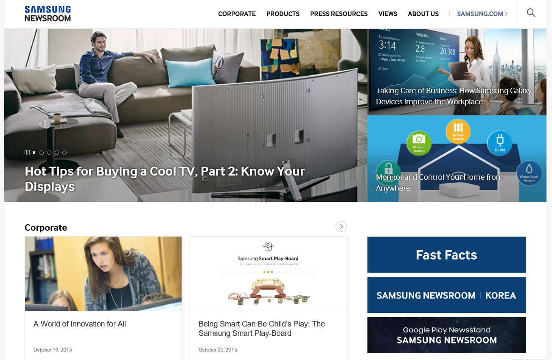Click the Fast Facts banner
This screenshot has height=360, width=552.
447,254
